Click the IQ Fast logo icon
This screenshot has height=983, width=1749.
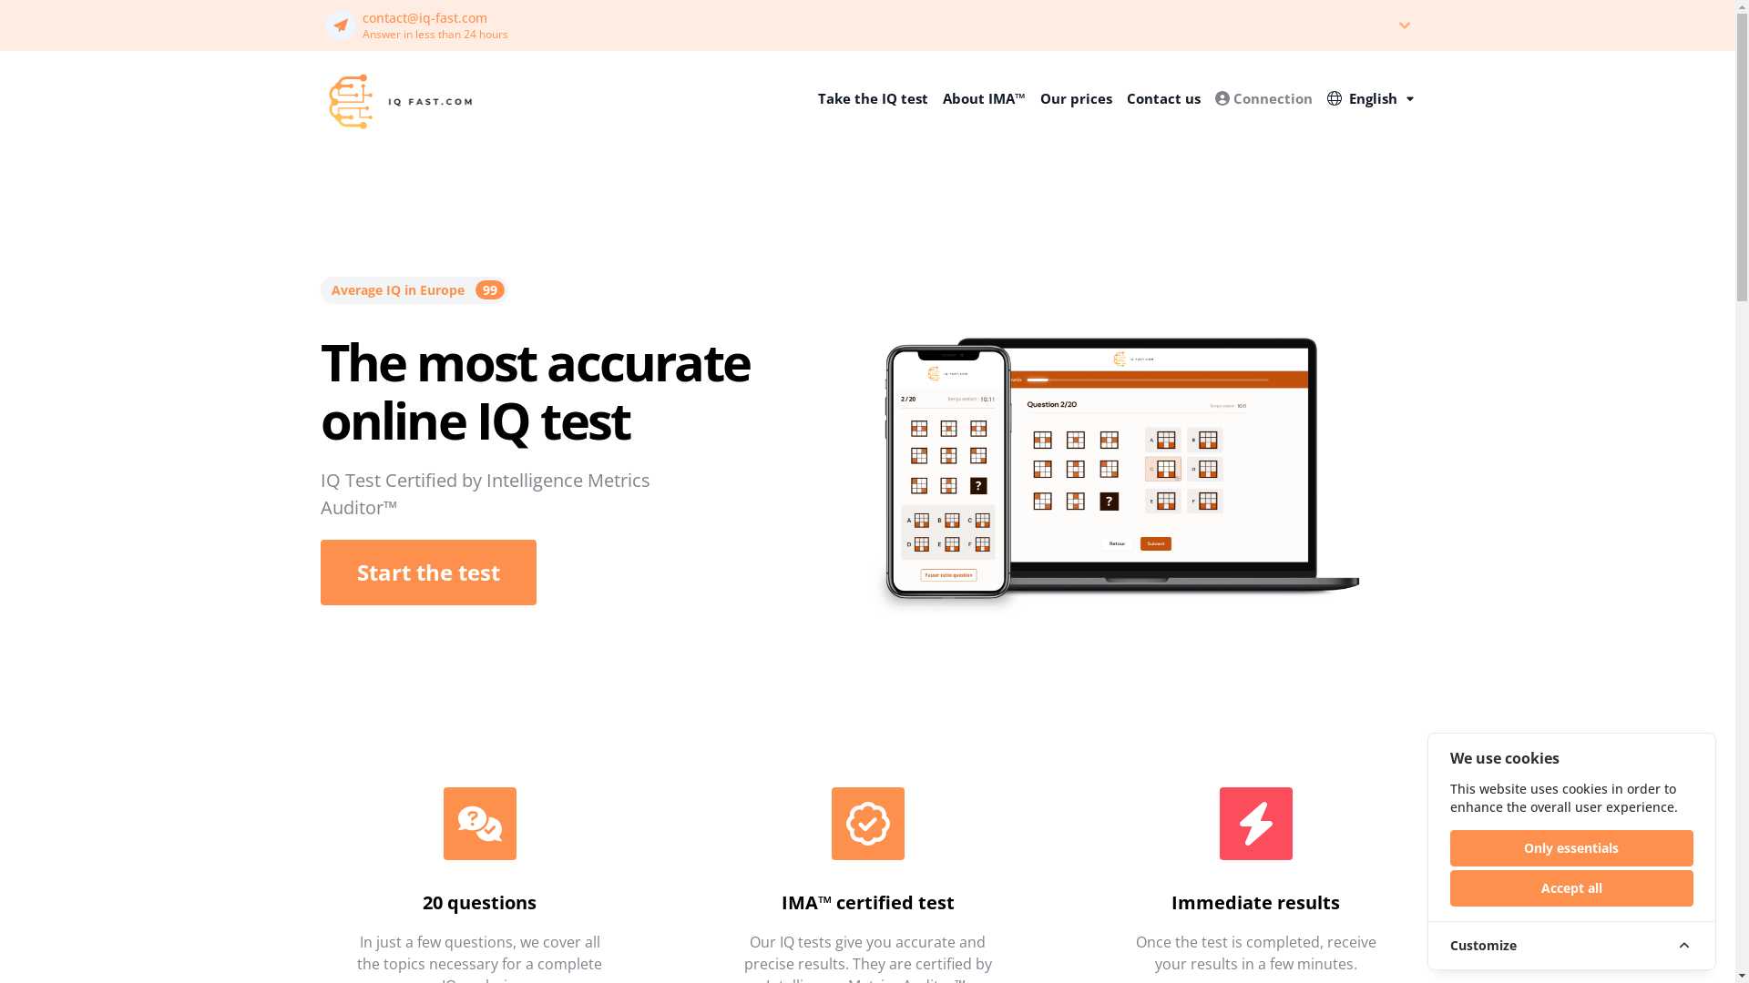coord(350,101)
